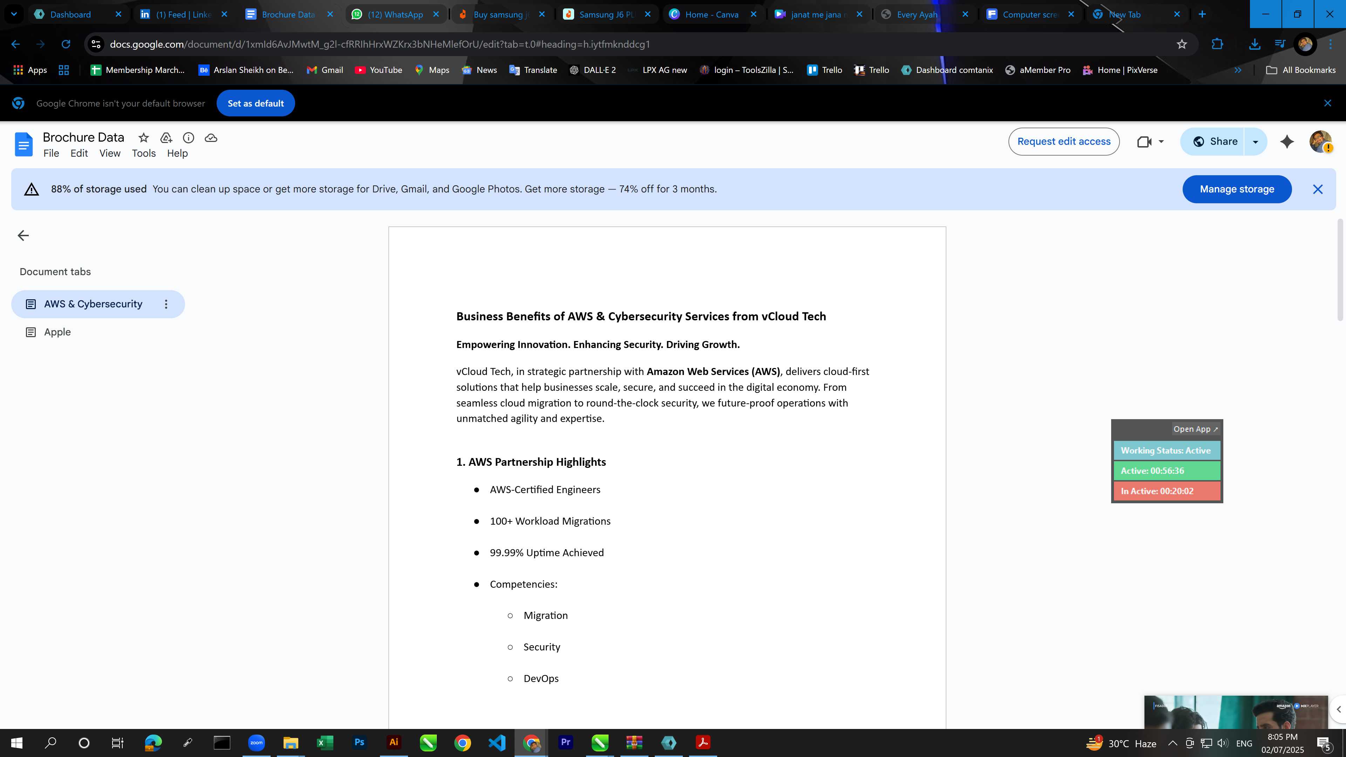Open Excel from the taskbar
The height and width of the screenshot is (757, 1346).
coord(325,742)
